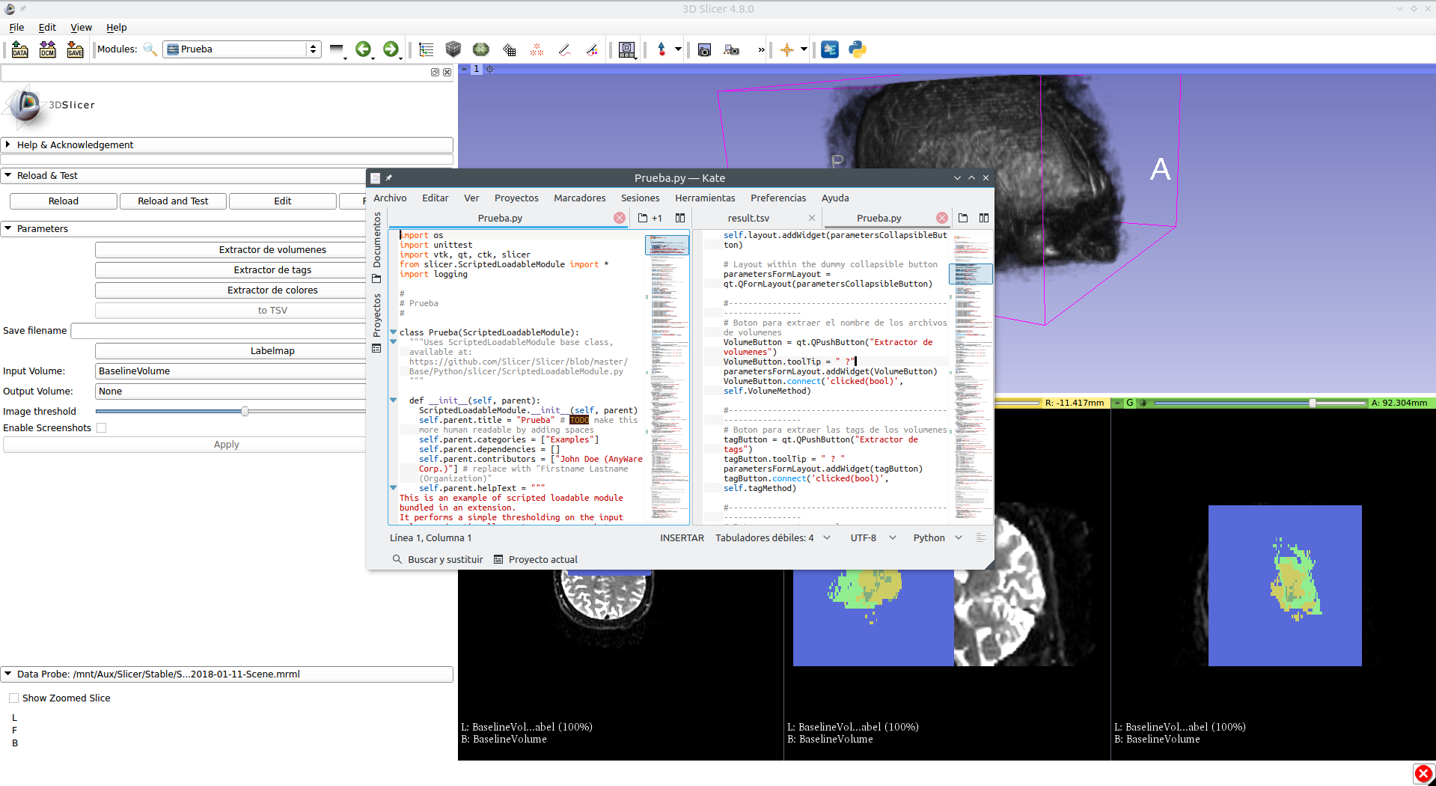Screen dimensions: 1436x786
Task: Open the Transforms module icon
Action: 510,50
